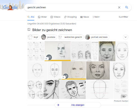Select the youtube filter chip
The image size is (137, 111).
click(49, 37)
